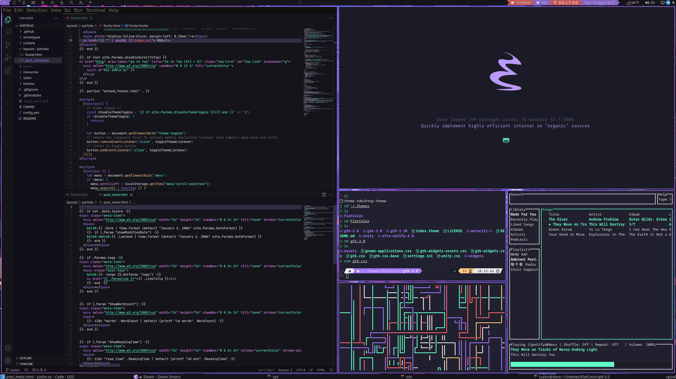Click the partials breadcrumb in top editor
This screenshot has width=676, height=379.
[88, 26]
